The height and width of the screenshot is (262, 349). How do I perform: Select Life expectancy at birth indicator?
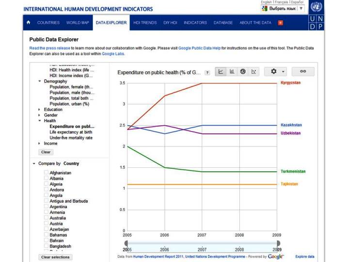click(71, 132)
